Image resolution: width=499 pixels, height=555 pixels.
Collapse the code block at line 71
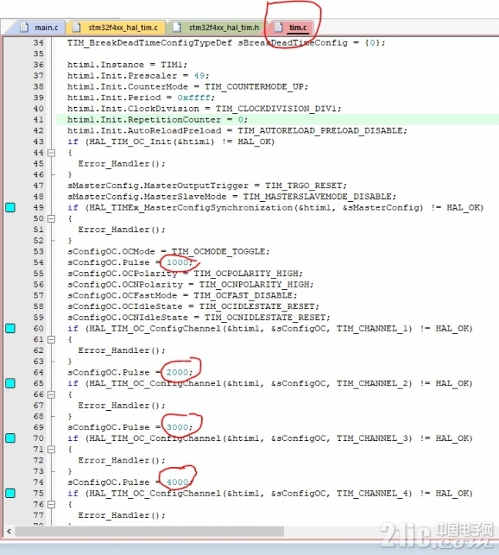(x=52, y=449)
